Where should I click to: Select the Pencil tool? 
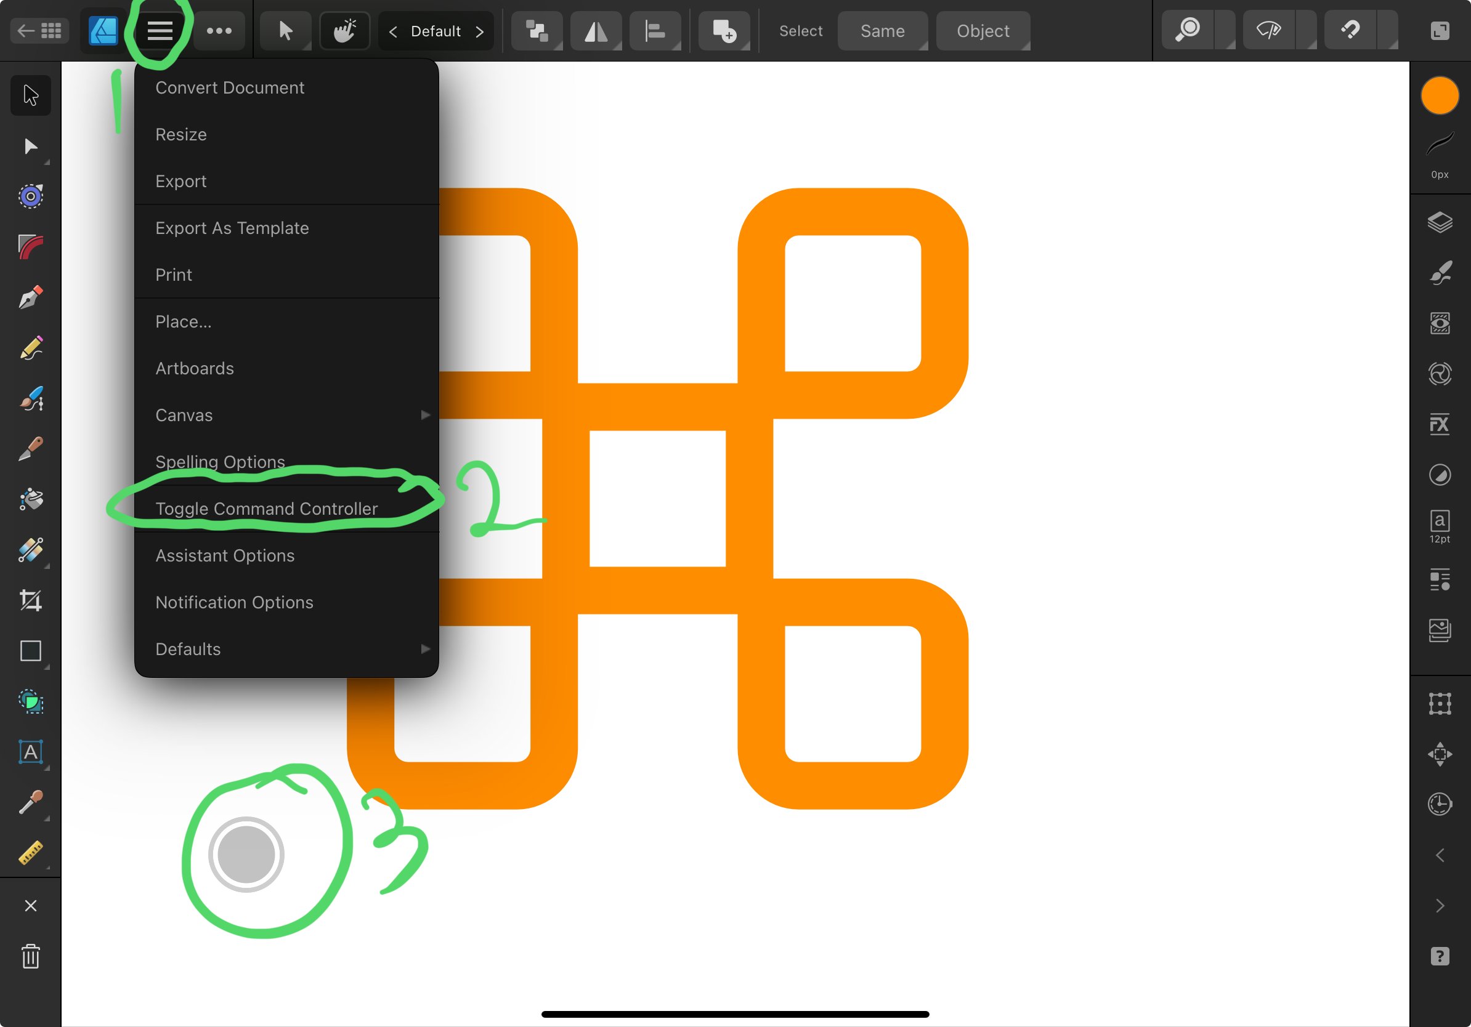(x=30, y=348)
